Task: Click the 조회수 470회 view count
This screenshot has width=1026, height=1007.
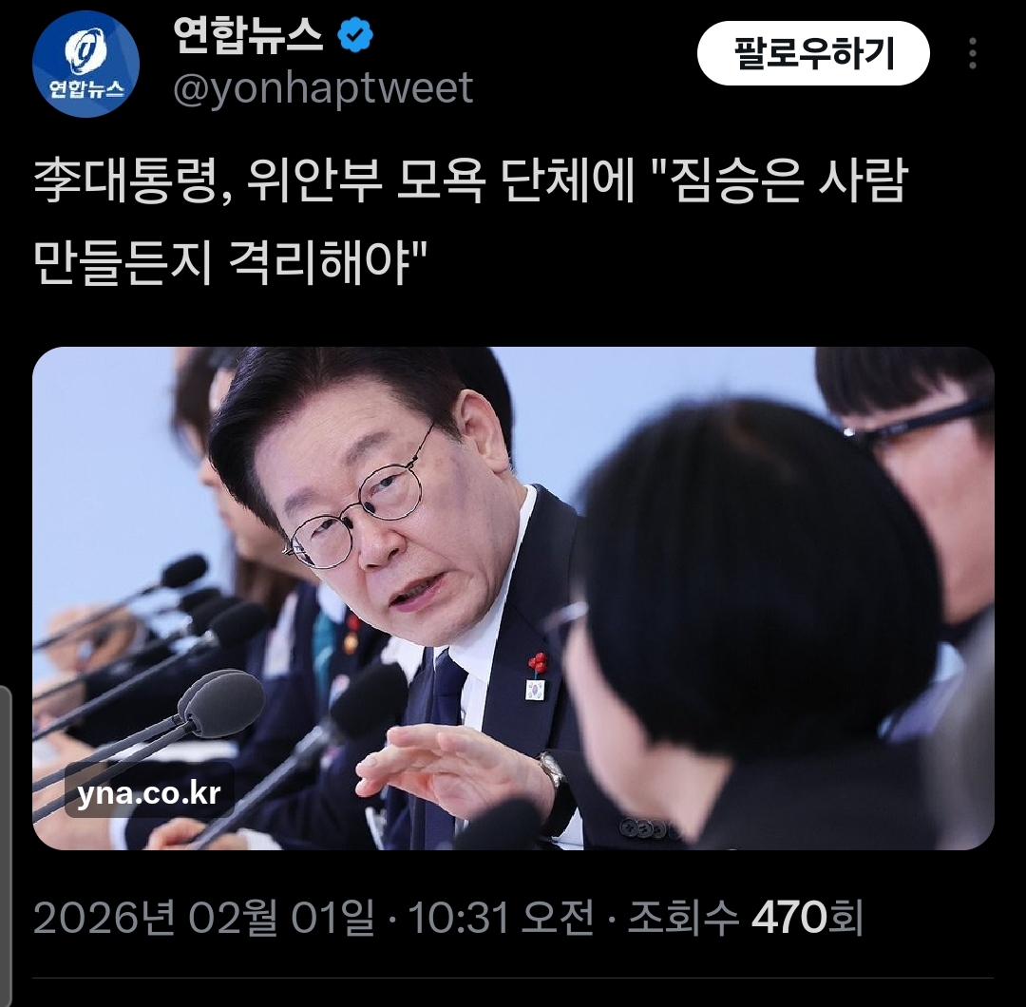Action: 746,918
